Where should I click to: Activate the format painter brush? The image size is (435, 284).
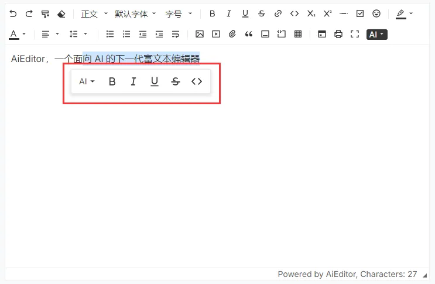tap(45, 13)
